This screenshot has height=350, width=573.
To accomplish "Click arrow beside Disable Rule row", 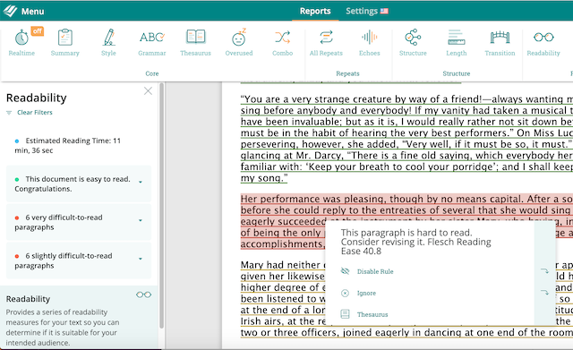I will 545,270.
